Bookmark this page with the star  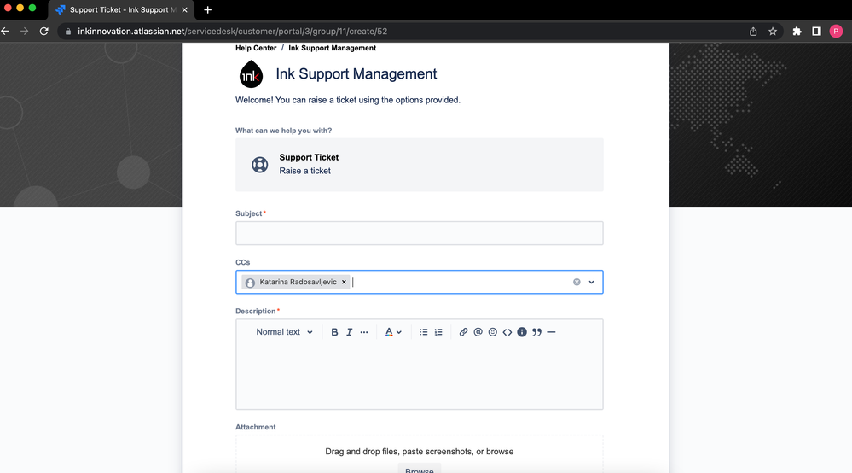773,32
